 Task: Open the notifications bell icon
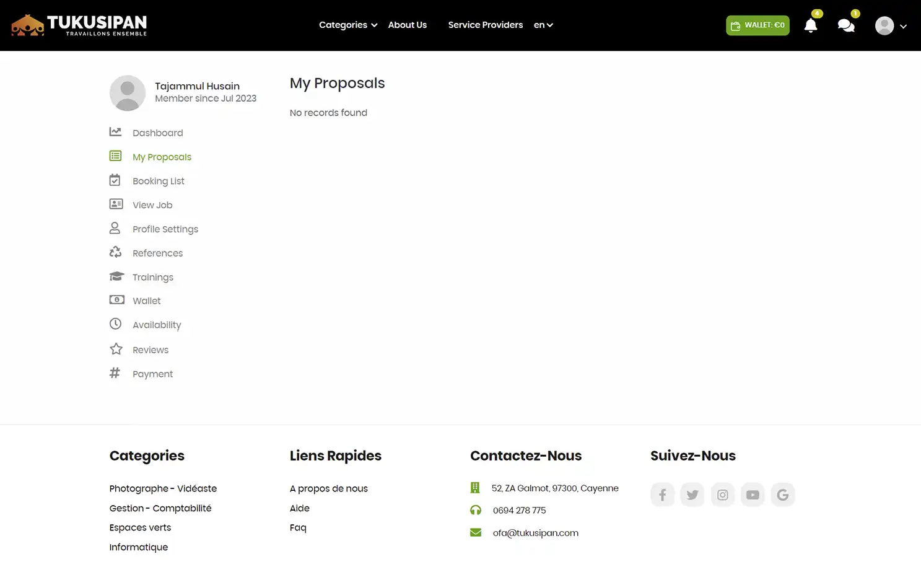tap(811, 25)
